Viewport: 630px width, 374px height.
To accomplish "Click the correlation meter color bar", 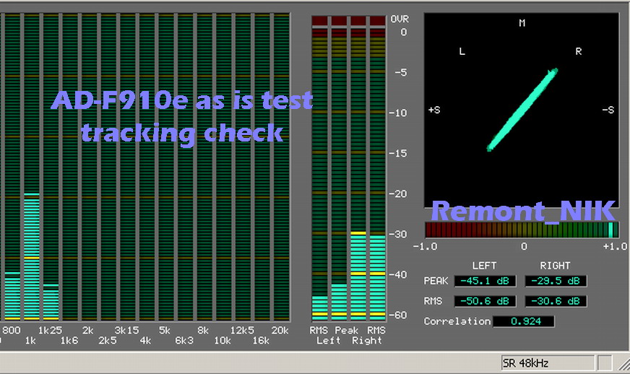I will [521, 230].
